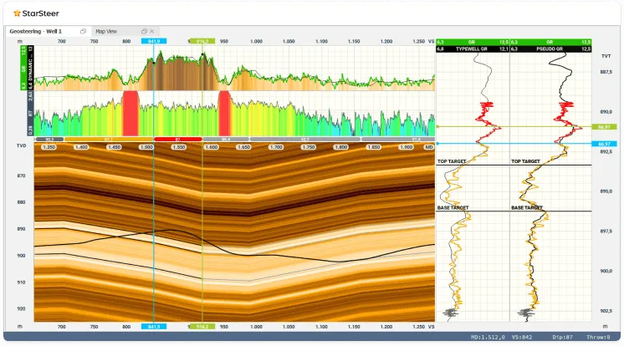Image resolution: width=624 pixels, height=346 pixels.
Task: Click BASE TARGET label in Pseudo GR track
Action: 527,208
